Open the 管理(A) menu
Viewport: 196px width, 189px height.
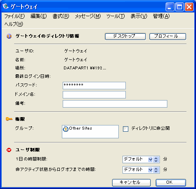click(x=161, y=16)
